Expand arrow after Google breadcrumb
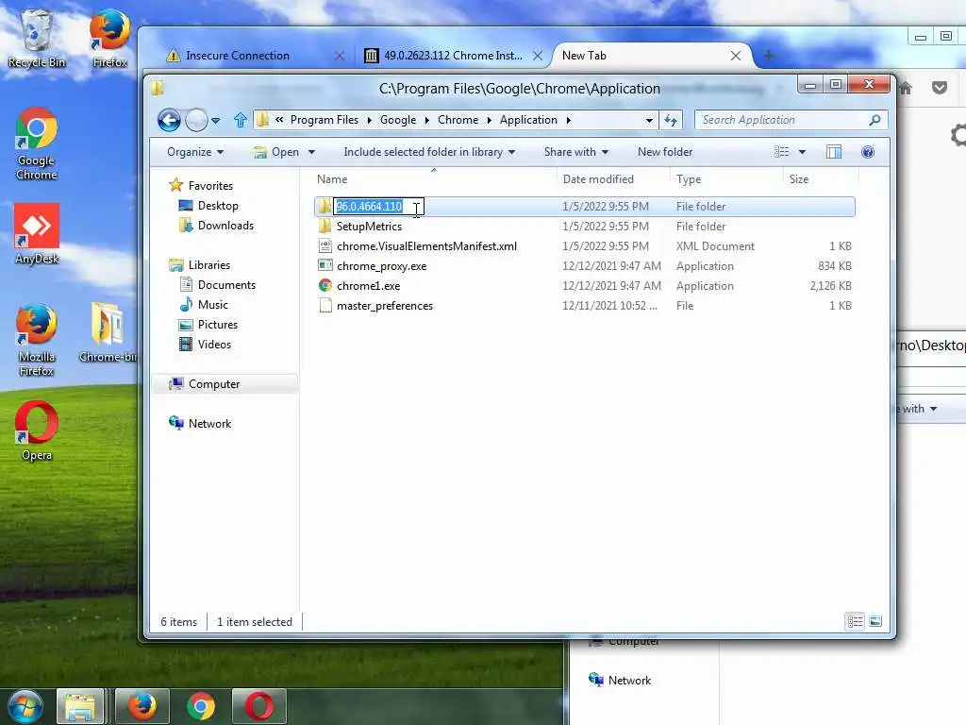Image resolution: width=966 pixels, height=725 pixels. 426,120
